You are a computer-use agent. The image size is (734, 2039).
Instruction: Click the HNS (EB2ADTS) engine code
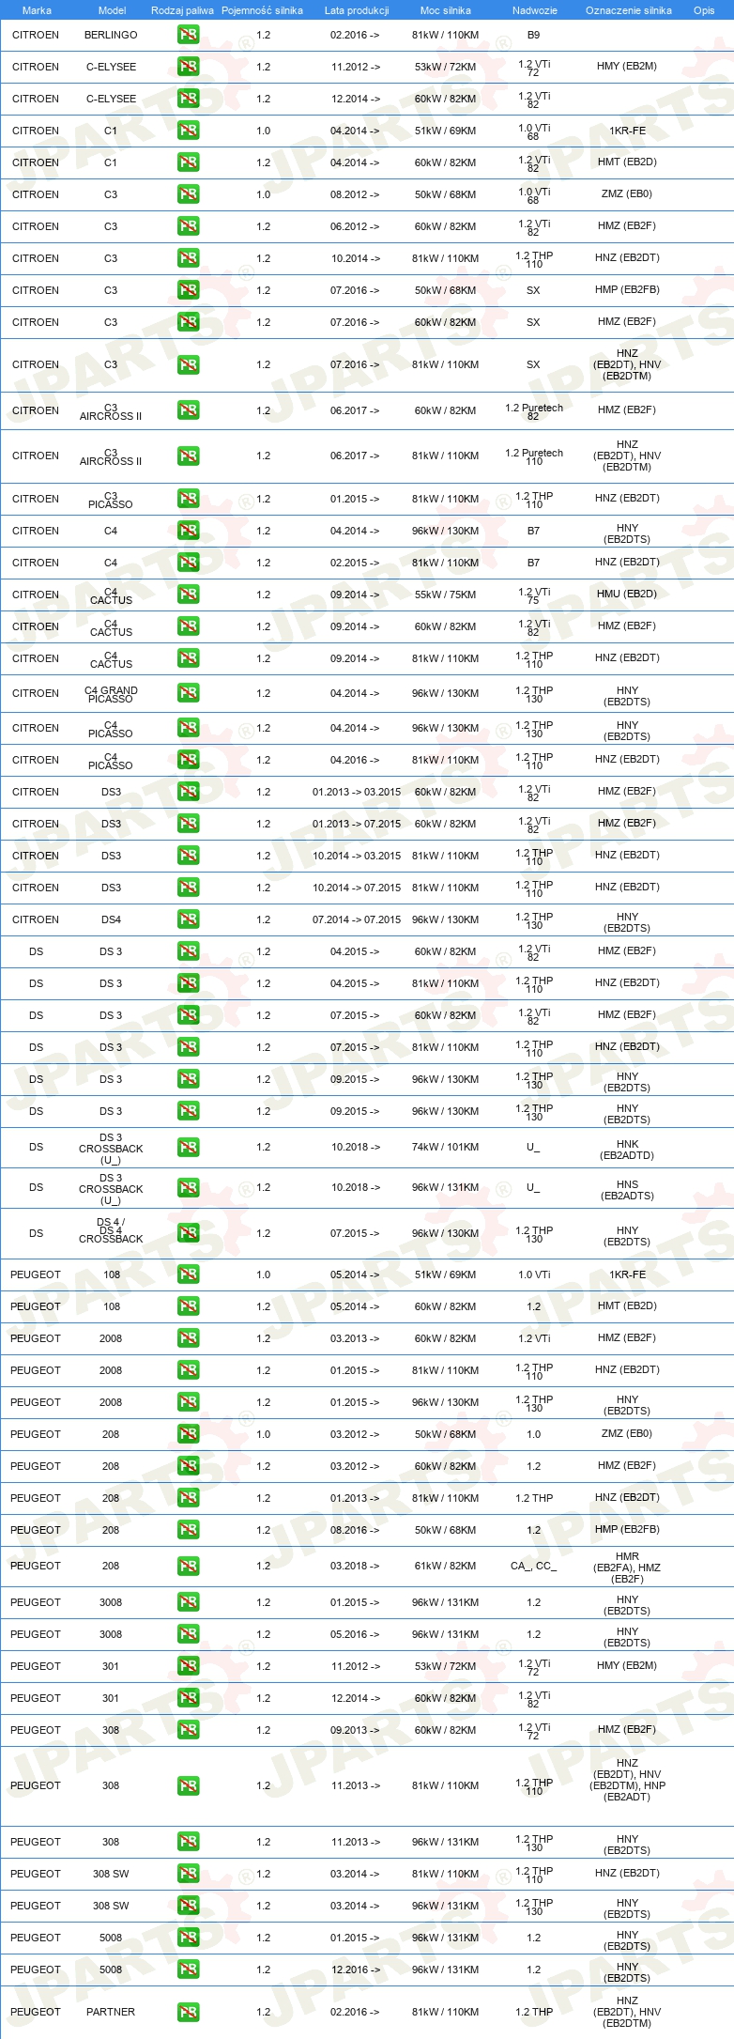pyautogui.click(x=627, y=1190)
